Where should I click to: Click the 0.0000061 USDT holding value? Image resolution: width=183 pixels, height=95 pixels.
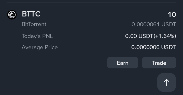tap(154, 25)
